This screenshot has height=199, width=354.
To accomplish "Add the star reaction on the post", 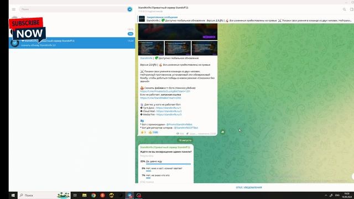I will pos(143,133).
